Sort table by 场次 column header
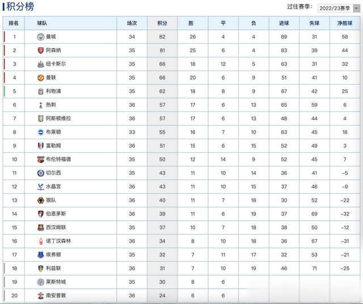363x304 pixels. [132, 23]
